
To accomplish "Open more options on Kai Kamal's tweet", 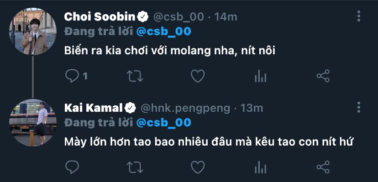I will tap(359, 107).
